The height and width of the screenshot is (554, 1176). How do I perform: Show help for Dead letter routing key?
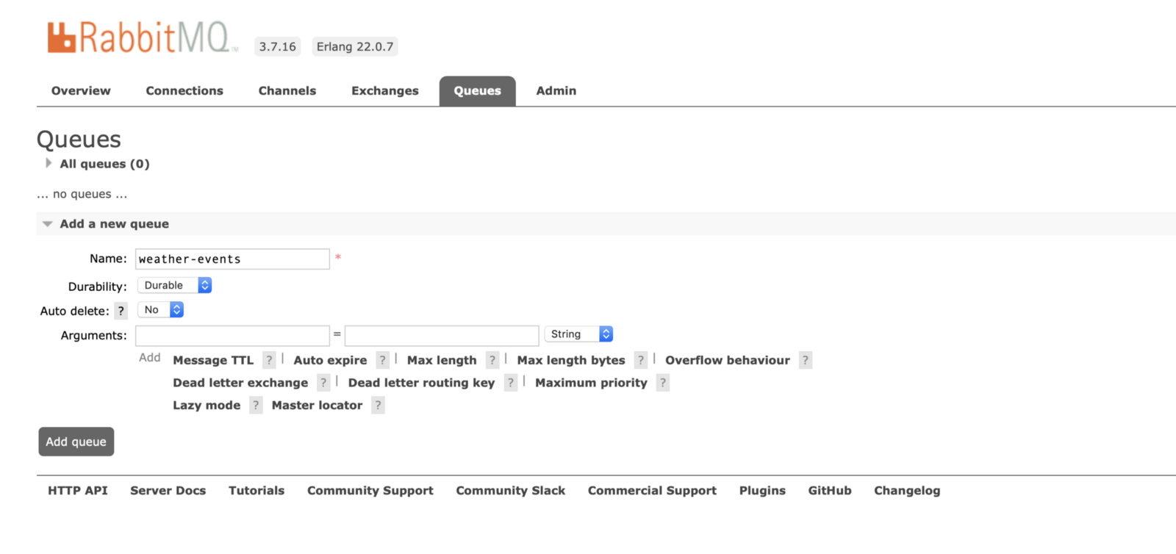pos(511,383)
